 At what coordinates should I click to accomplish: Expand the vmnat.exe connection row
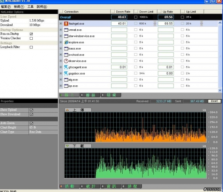(61, 30)
